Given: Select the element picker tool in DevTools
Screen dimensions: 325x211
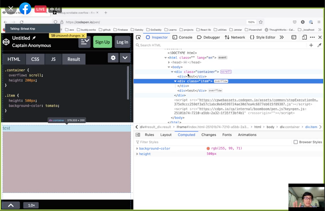Looking at the screenshot, I should pyautogui.click(x=138, y=37).
